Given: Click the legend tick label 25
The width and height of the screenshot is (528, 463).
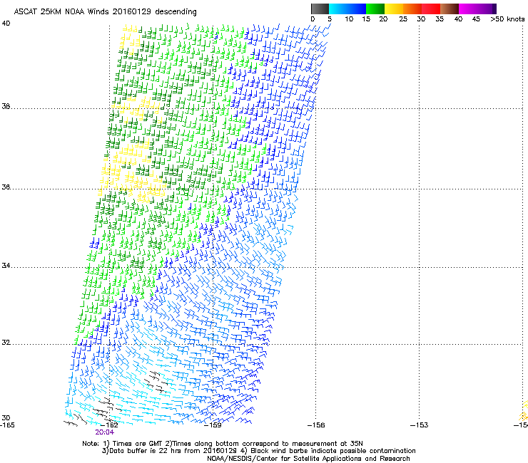Looking at the screenshot, I should pyautogui.click(x=403, y=19).
